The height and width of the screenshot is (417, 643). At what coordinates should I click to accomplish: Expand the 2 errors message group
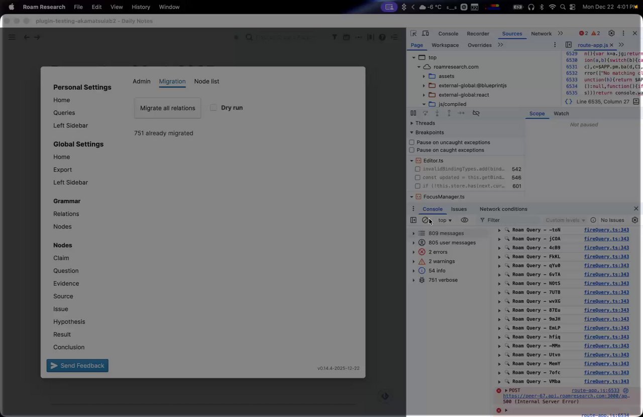click(413, 252)
